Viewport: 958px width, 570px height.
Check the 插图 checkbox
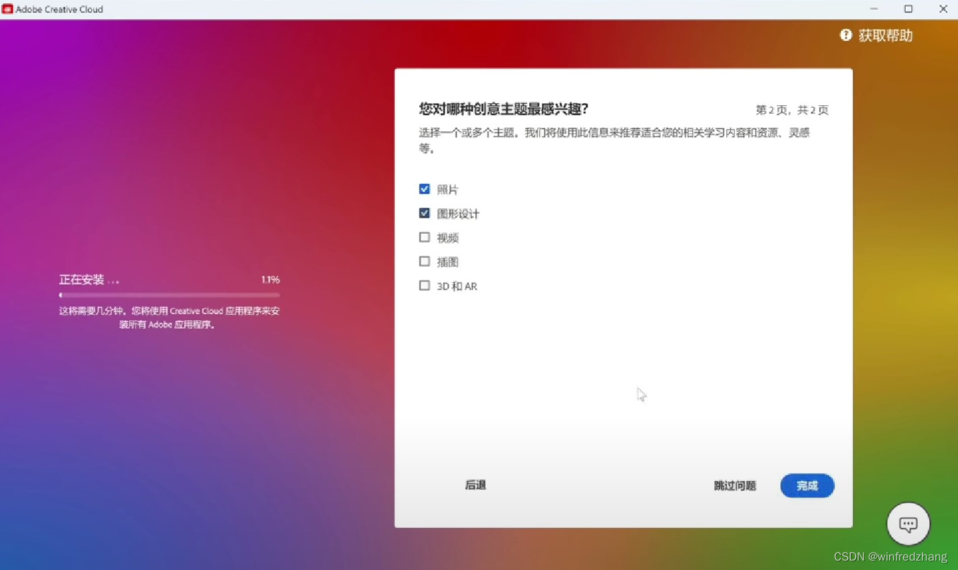[x=424, y=261]
